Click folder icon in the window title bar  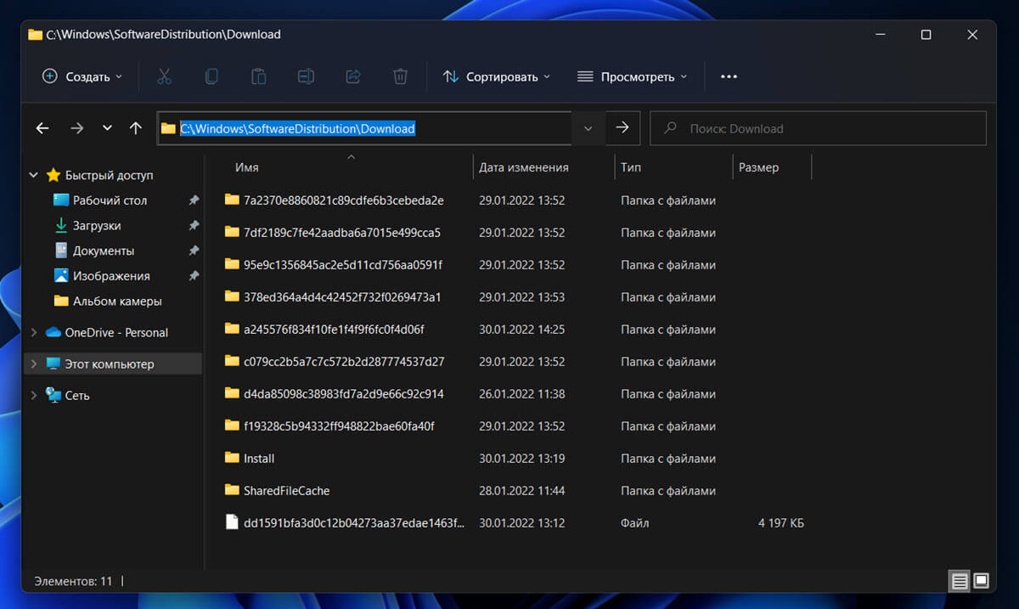[x=35, y=35]
